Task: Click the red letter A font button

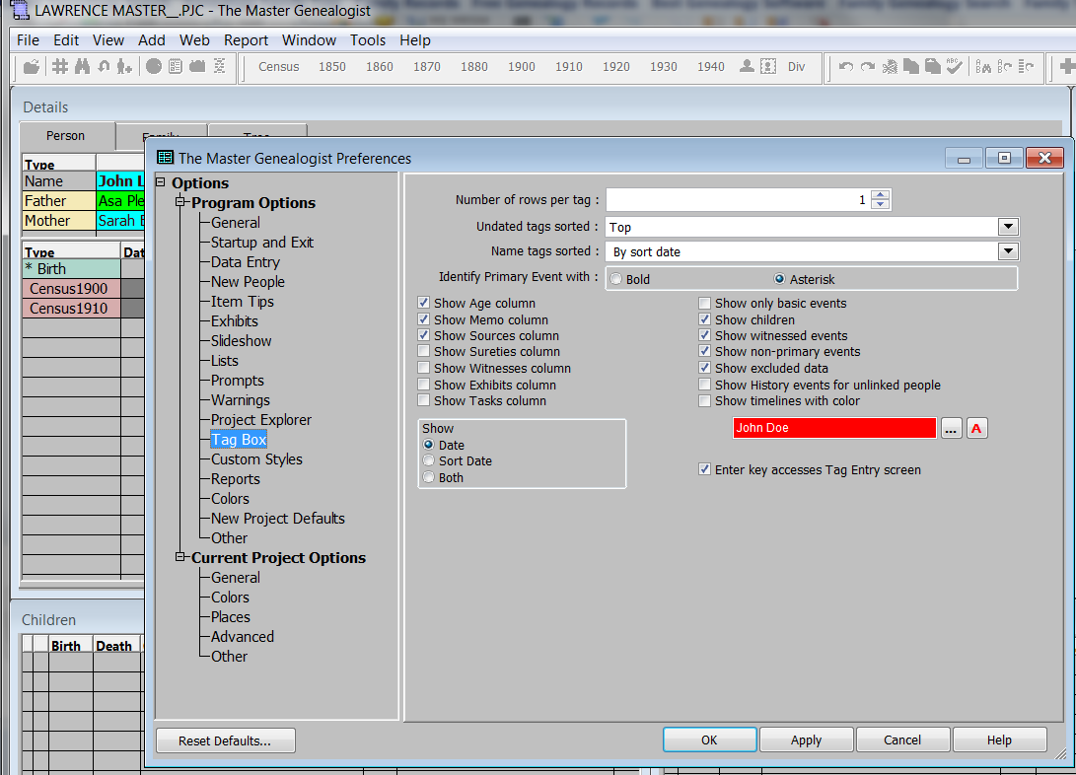Action: [x=976, y=429]
